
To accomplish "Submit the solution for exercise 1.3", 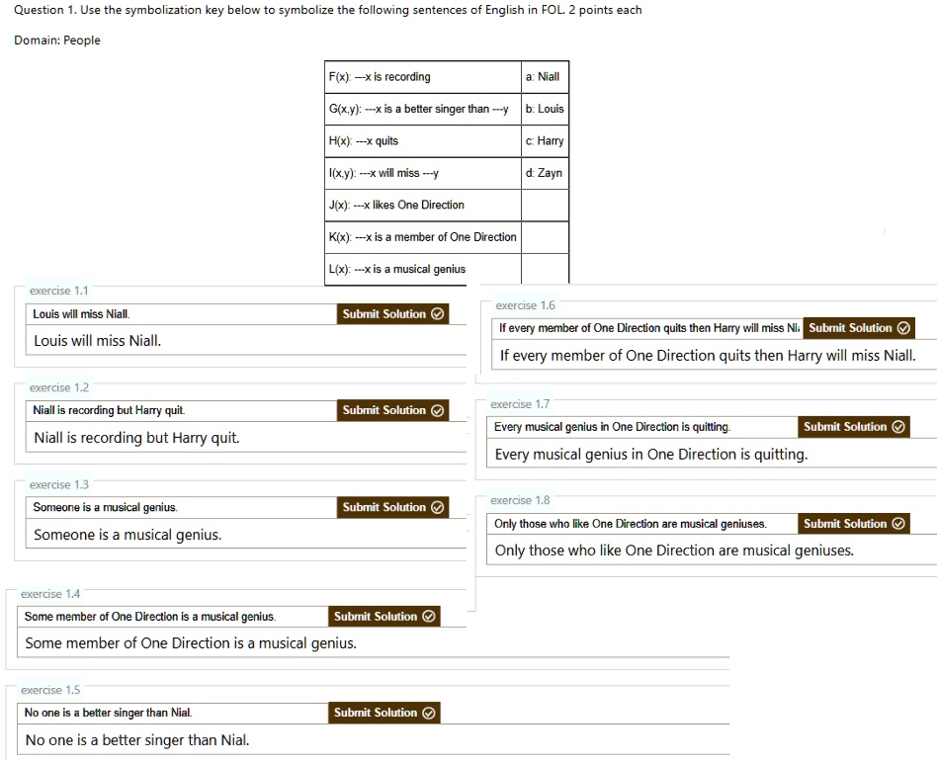I will pos(392,507).
